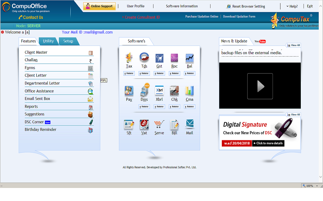Play the News & Update video
The width and height of the screenshot is (323, 201).
260,86
